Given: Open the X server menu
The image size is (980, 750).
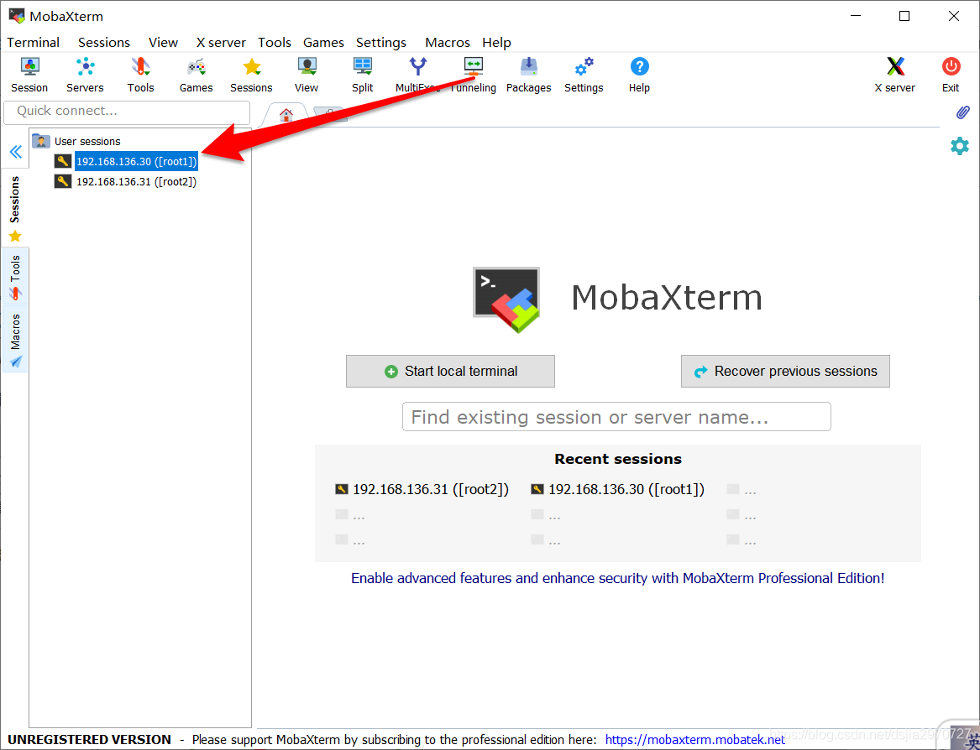Looking at the screenshot, I should (221, 43).
